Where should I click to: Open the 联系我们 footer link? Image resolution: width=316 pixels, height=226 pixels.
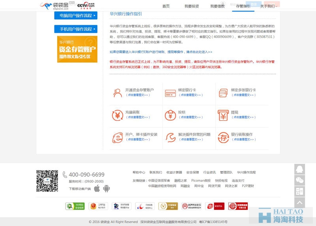tap(156, 172)
